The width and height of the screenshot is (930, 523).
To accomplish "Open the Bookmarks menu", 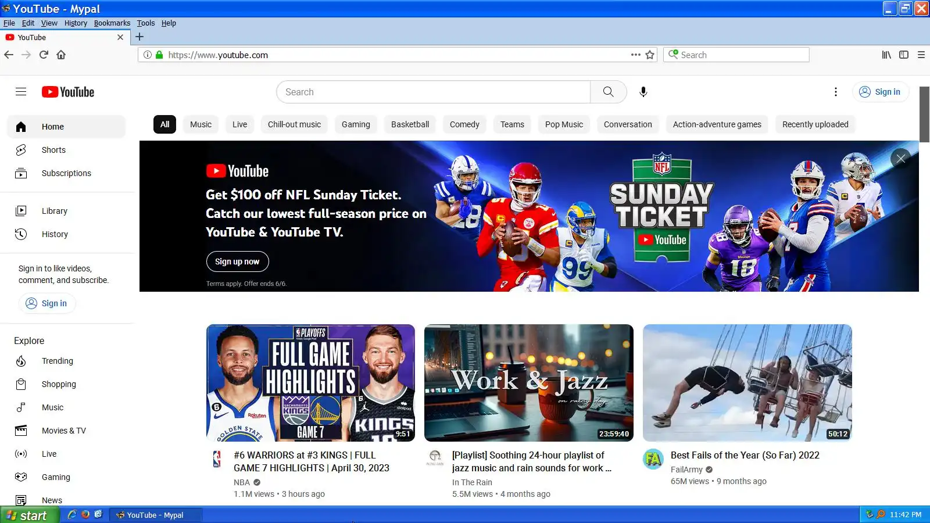I will click(x=112, y=23).
